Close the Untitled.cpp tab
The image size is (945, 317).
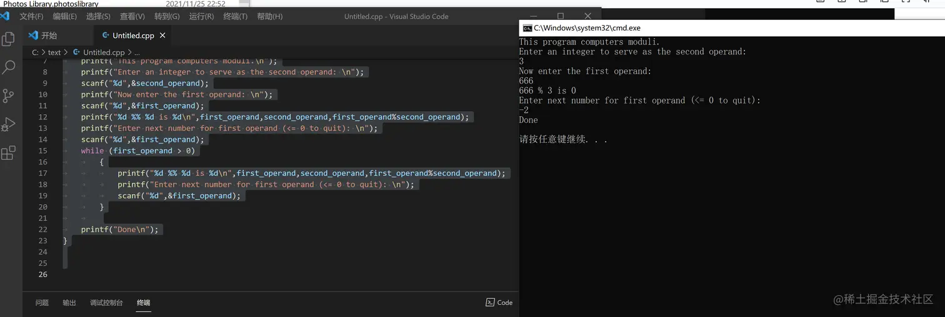click(x=162, y=36)
